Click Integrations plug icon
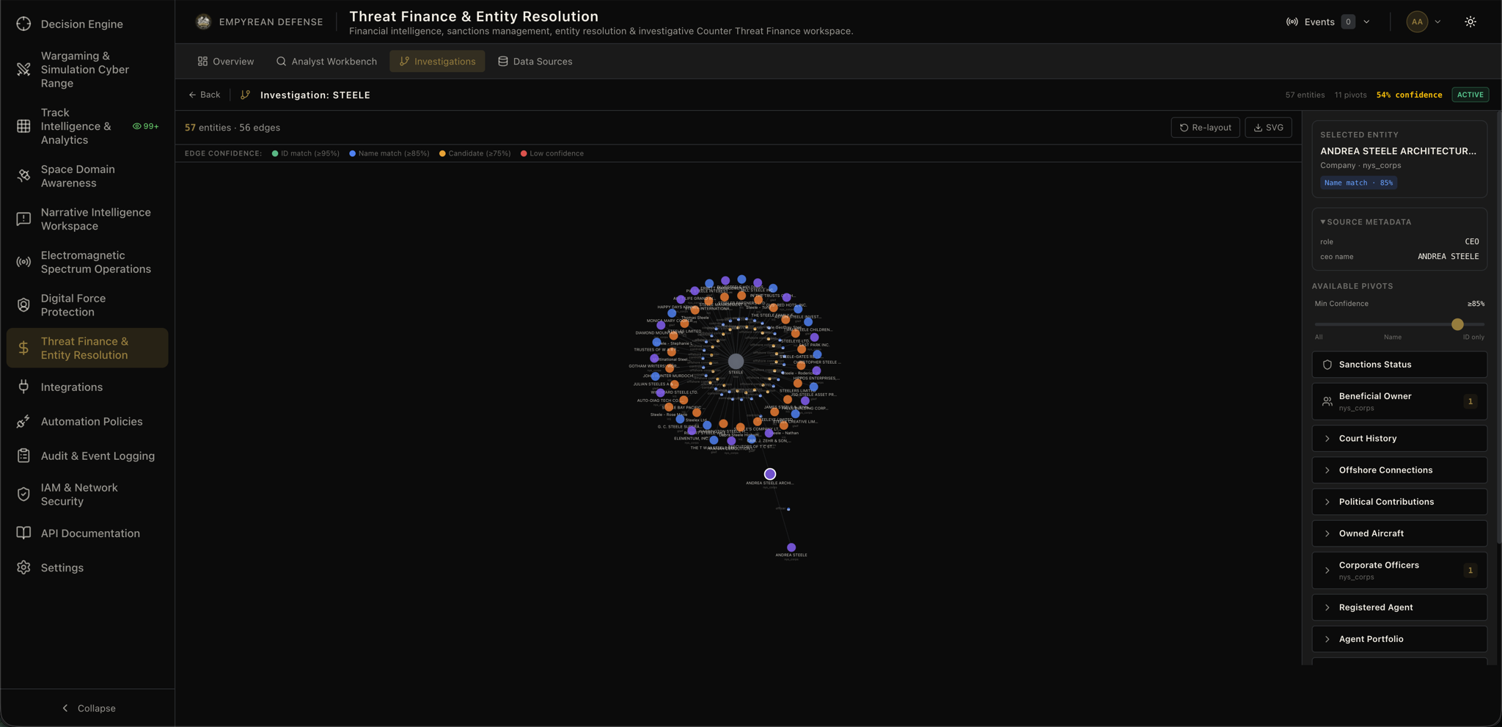The height and width of the screenshot is (727, 1502). click(23, 387)
